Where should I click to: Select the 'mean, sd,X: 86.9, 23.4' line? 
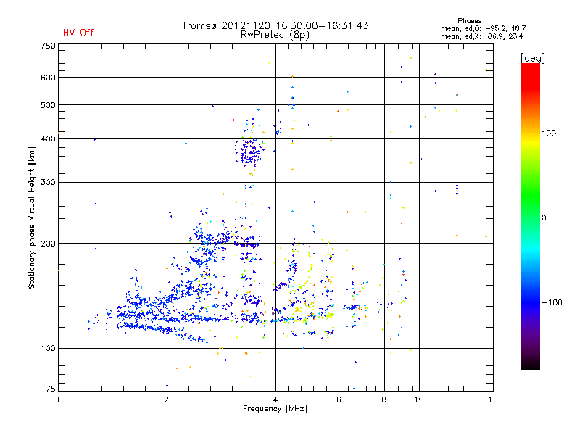pyautogui.click(x=482, y=36)
